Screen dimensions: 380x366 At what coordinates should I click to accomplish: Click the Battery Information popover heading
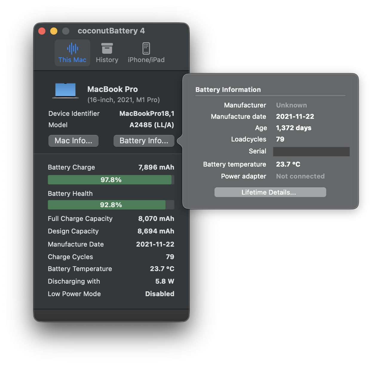click(228, 90)
